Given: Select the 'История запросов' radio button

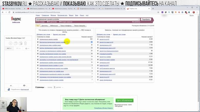Looking at the screenshot, I should (x=60, y=22).
